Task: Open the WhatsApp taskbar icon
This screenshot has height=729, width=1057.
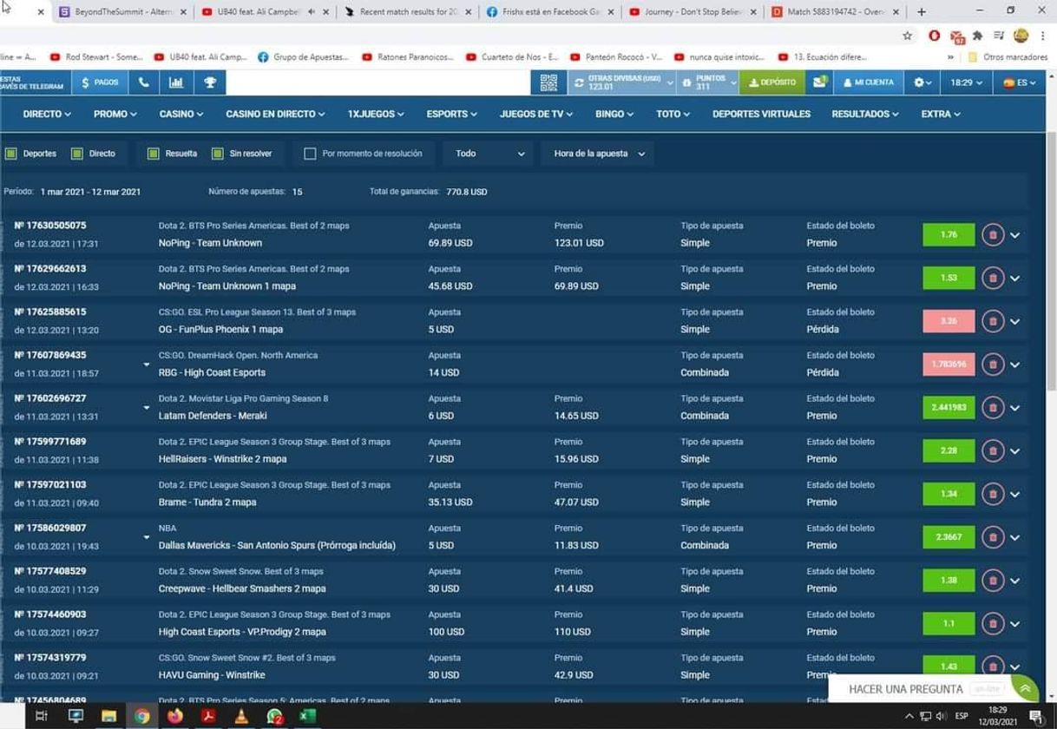Action: (x=274, y=716)
